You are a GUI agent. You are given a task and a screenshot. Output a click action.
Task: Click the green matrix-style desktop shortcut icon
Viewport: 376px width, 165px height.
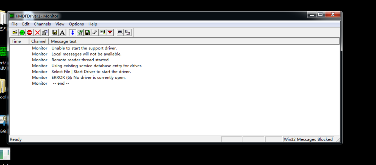3,52
